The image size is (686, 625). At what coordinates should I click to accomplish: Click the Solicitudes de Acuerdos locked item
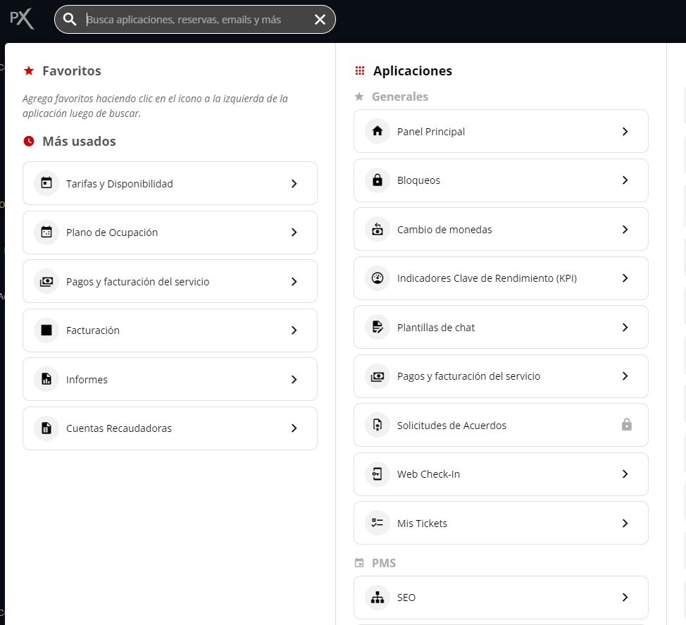[451, 426]
